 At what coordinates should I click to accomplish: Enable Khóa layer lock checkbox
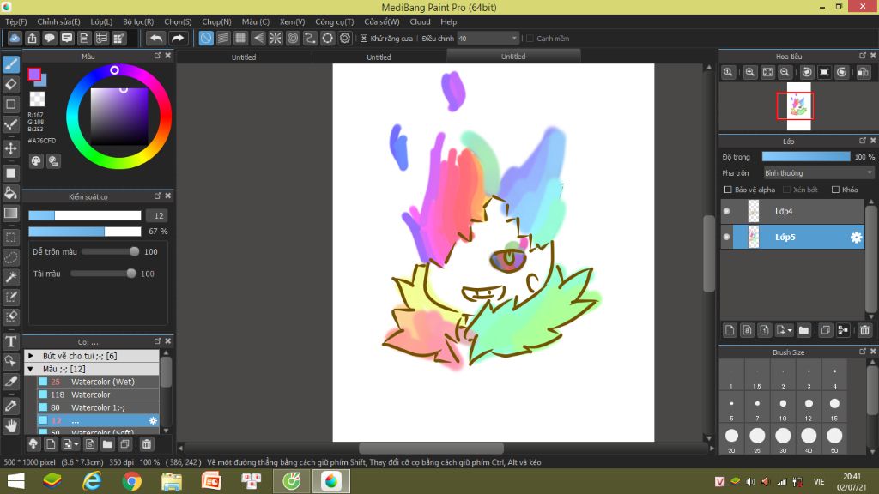point(835,190)
